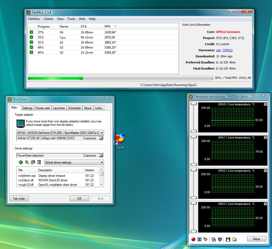Image resolution: width=272 pixels, height=249 pixels.
Task: Open the Global driver settings dropdown
Action: (74, 162)
